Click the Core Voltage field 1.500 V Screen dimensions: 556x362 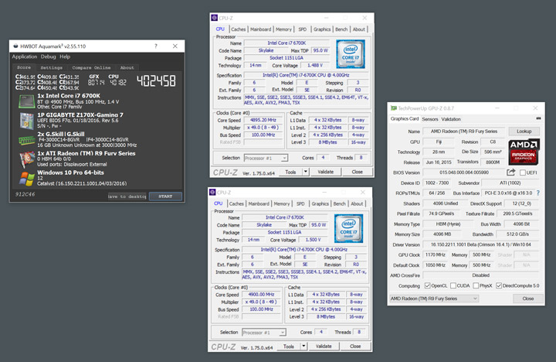tap(313, 240)
